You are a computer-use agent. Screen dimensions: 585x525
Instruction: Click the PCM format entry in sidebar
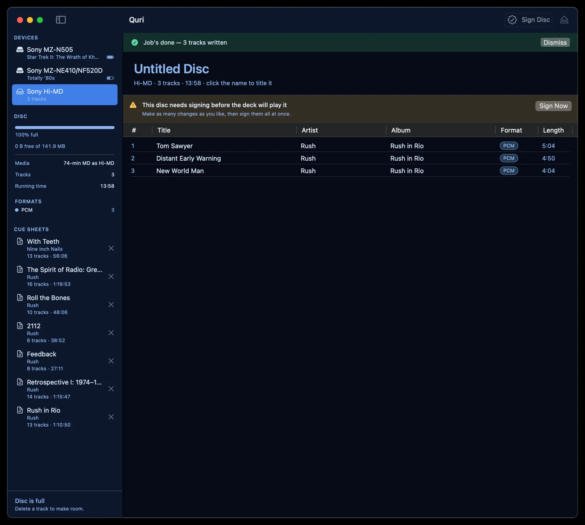[65, 210]
